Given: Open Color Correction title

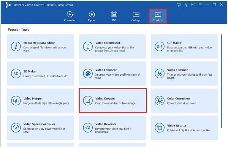Looking at the screenshot, I should coord(179,98).
